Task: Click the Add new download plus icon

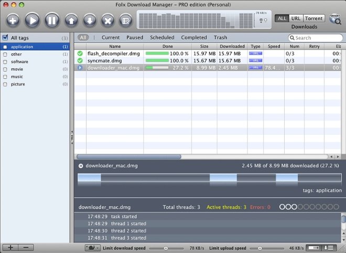Action: click(x=13, y=21)
